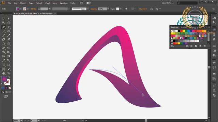Select the Selection tool (black arrow)
The height and width of the screenshot is (122, 218).
pos(4,19)
